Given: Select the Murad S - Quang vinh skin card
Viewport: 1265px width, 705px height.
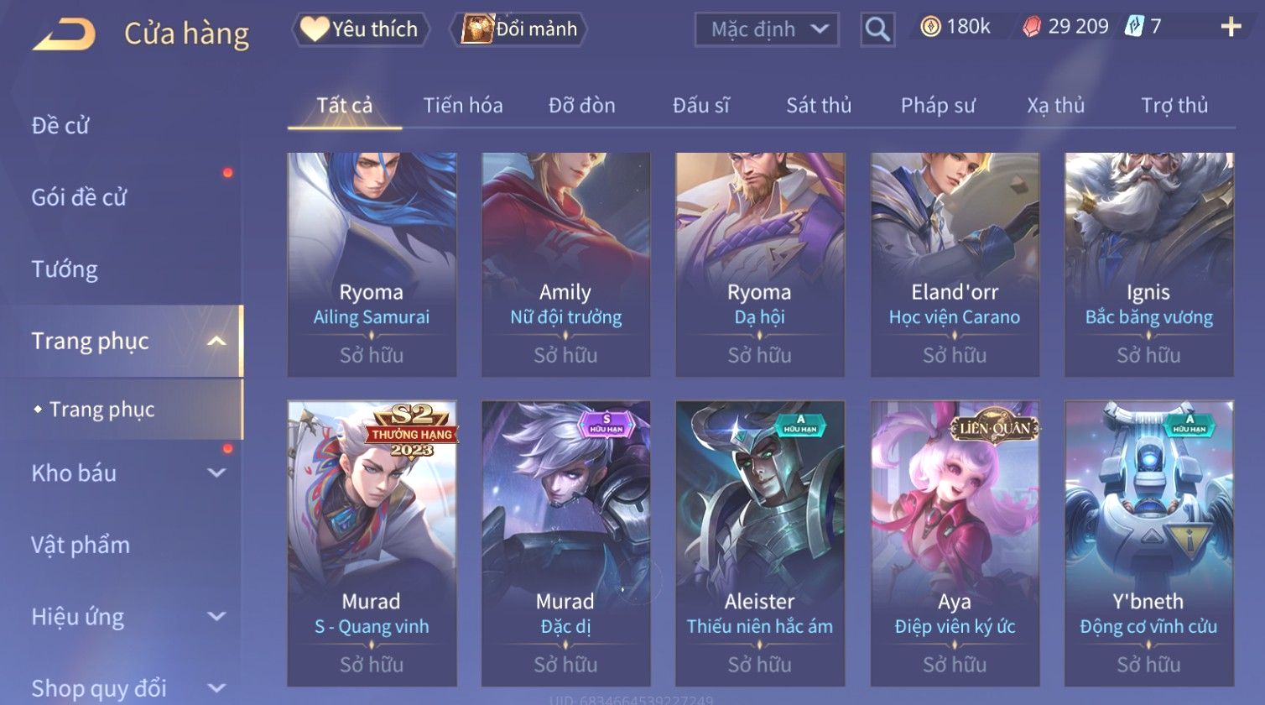Looking at the screenshot, I should [x=372, y=544].
